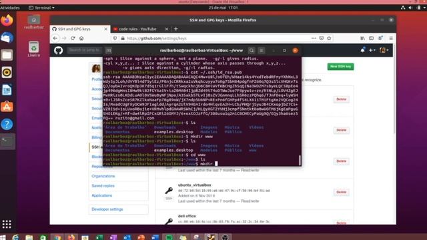This screenshot has width=427, height=240.
Task: Go back in Firefox
Action: click(55, 39)
